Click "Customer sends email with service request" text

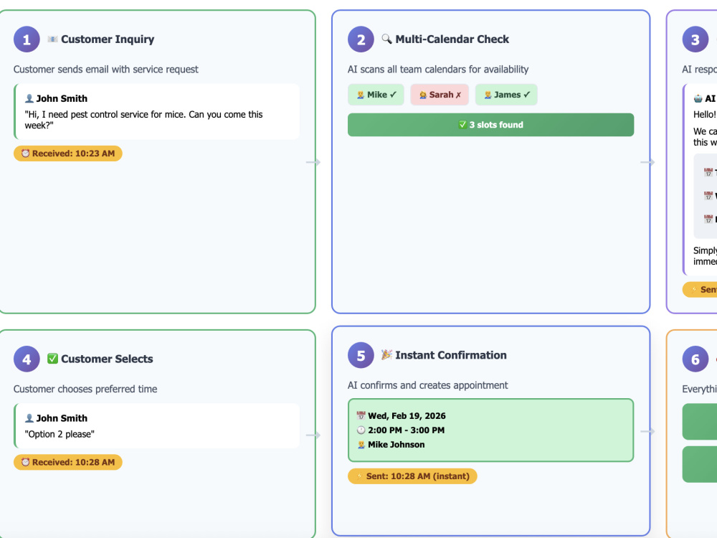click(x=105, y=70)
